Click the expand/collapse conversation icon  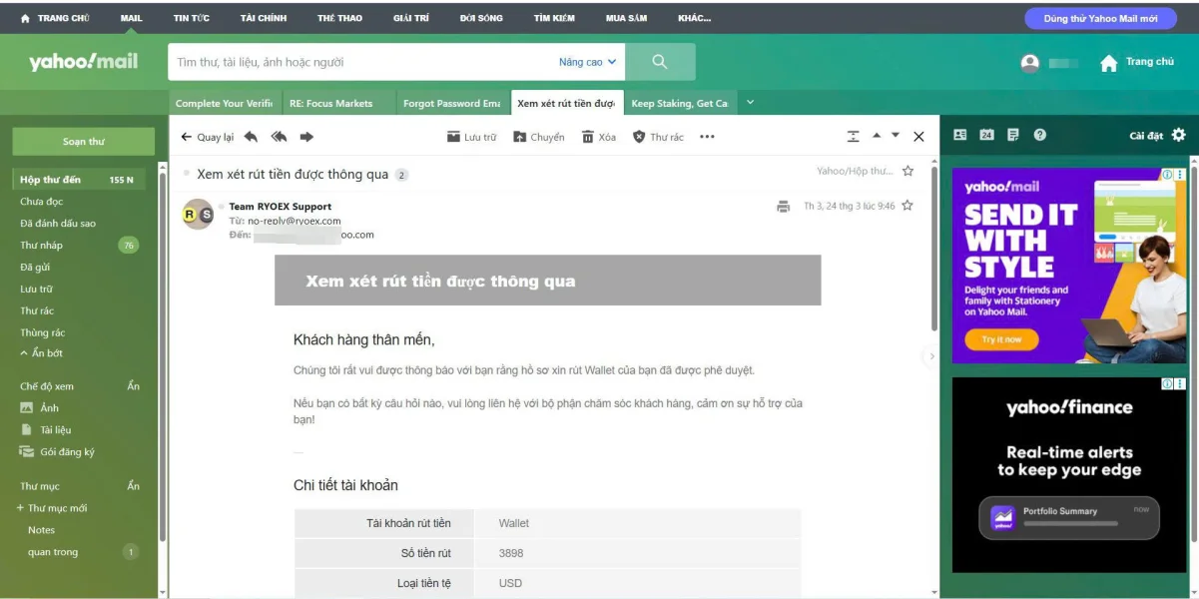[x=853, y=137]
